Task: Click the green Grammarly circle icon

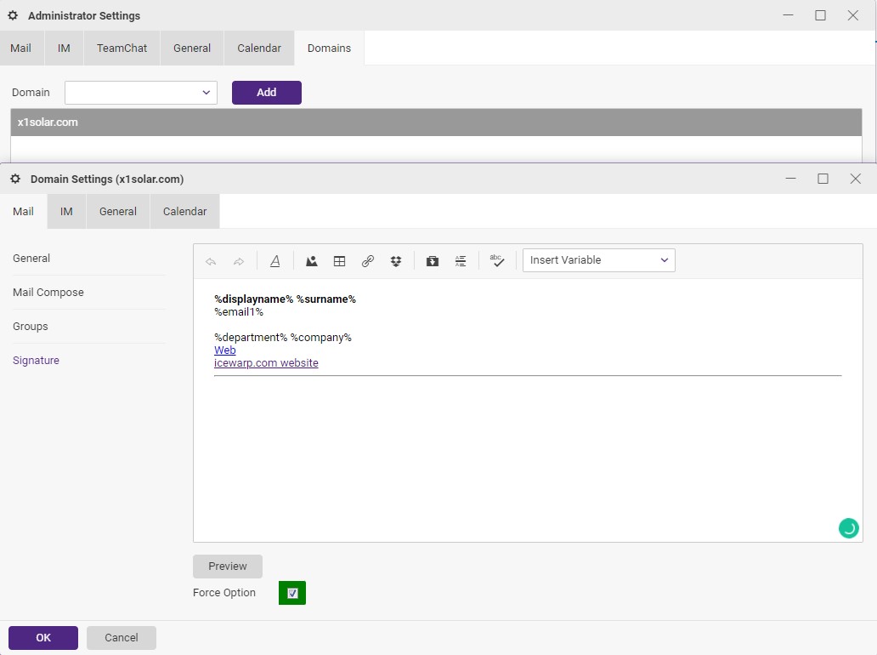Action: pyautogui.click(x=848, y=528)
